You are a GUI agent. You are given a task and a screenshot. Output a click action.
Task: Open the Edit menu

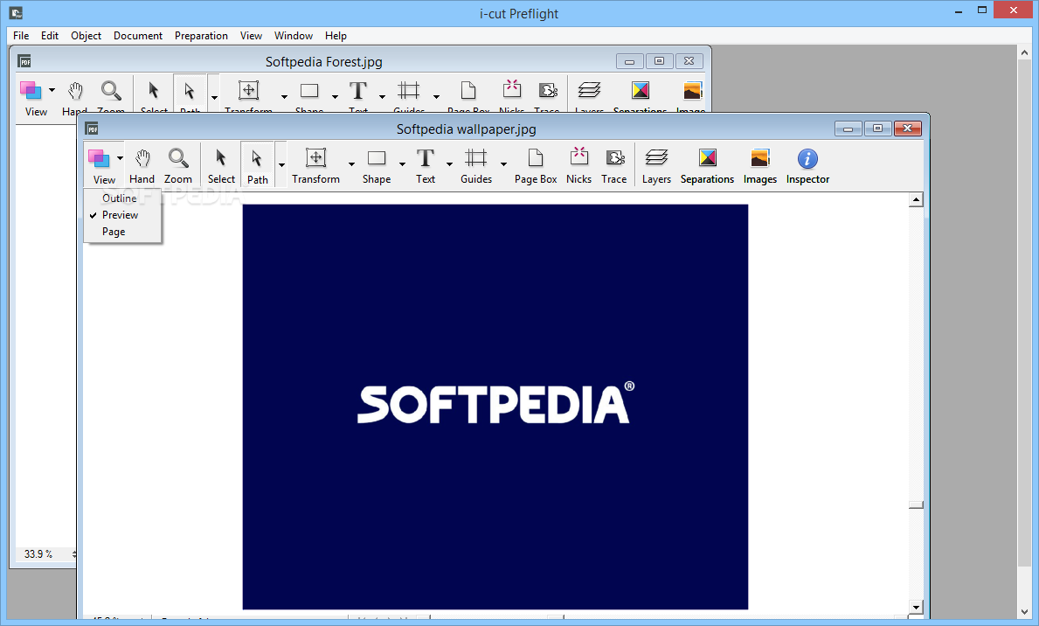click(x=50, y=36)
